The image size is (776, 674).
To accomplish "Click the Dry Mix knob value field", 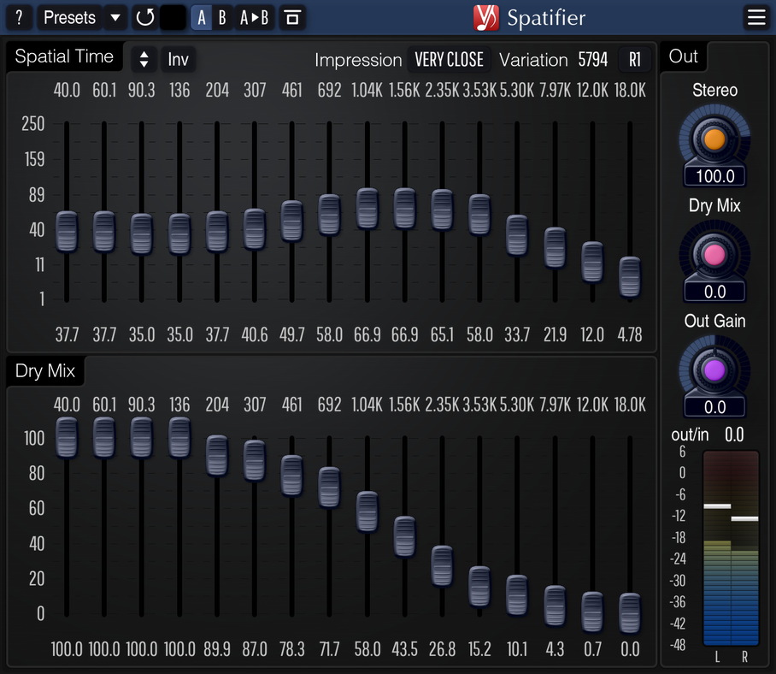I will click(x=714, y=292).
